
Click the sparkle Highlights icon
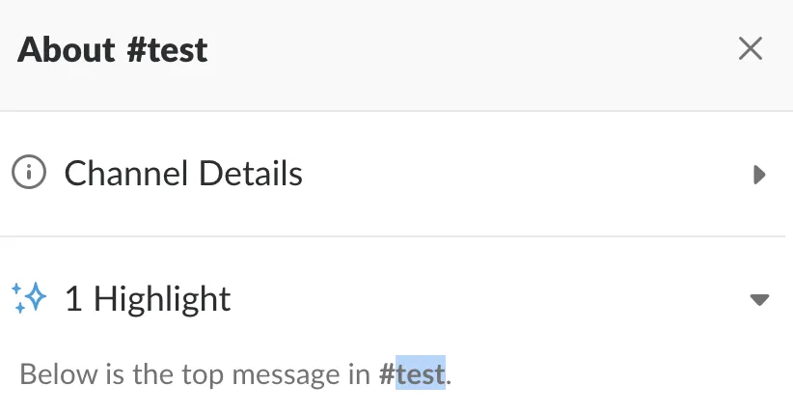pyautogui.click(x=29, y=298)
